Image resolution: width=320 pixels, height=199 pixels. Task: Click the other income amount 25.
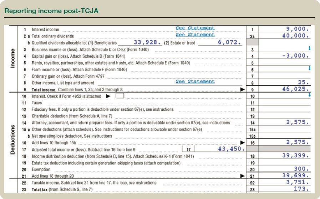[x=303, y=82]
